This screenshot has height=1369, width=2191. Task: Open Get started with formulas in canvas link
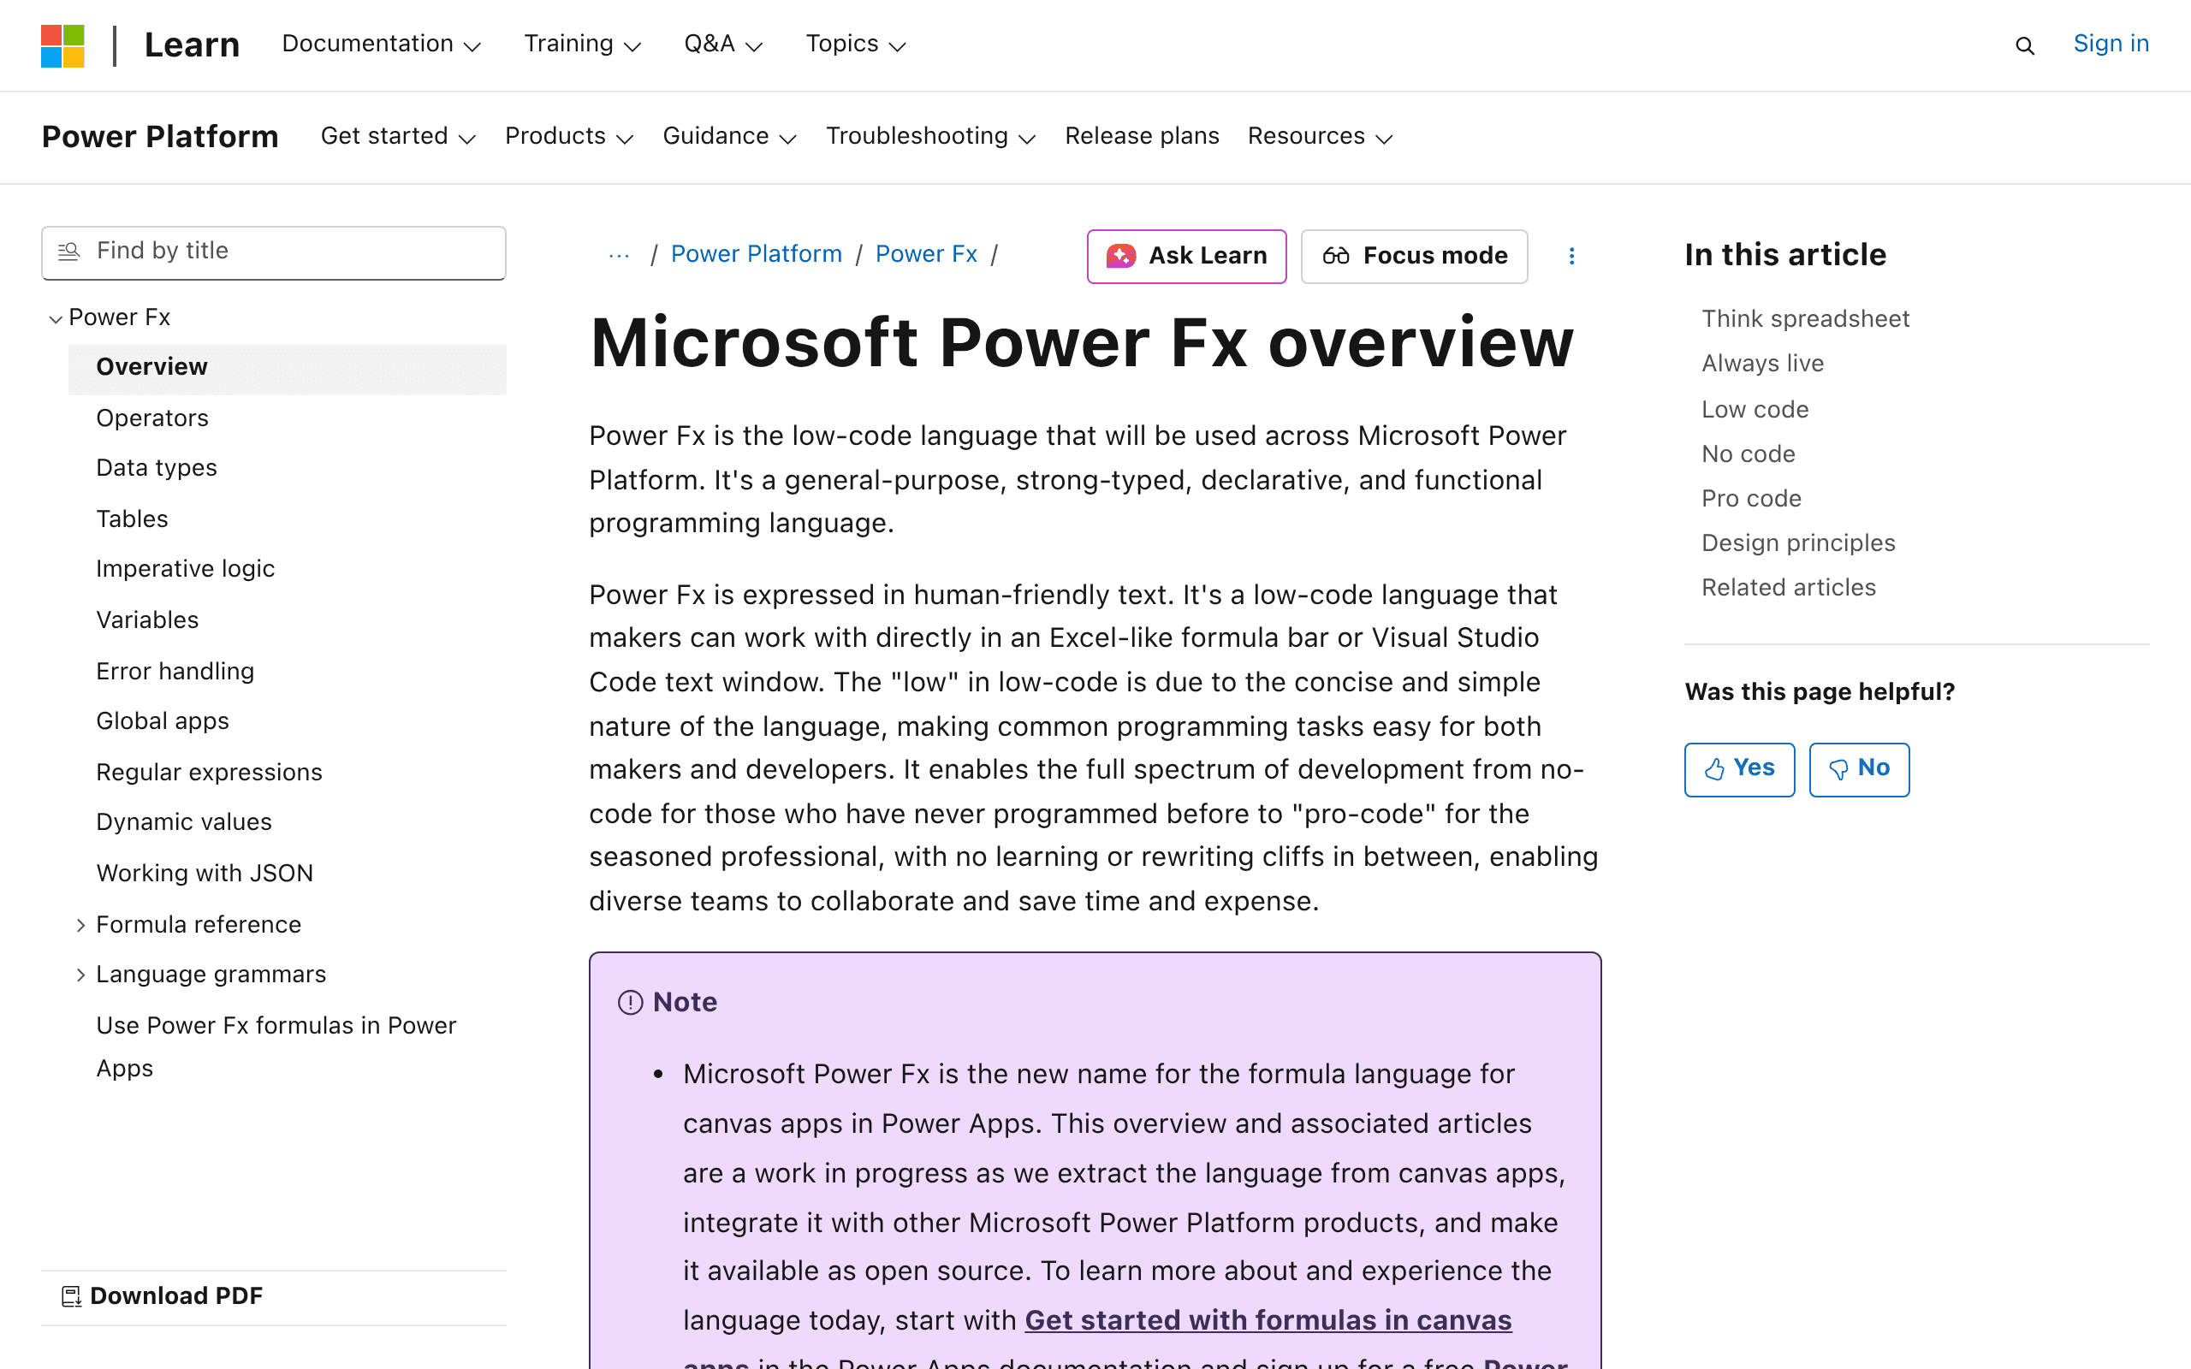pyautogui.click(x=1268, y=1321)
